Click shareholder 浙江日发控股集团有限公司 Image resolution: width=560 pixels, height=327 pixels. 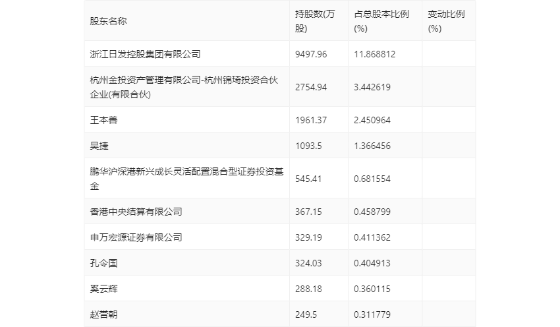click(145, 54)
